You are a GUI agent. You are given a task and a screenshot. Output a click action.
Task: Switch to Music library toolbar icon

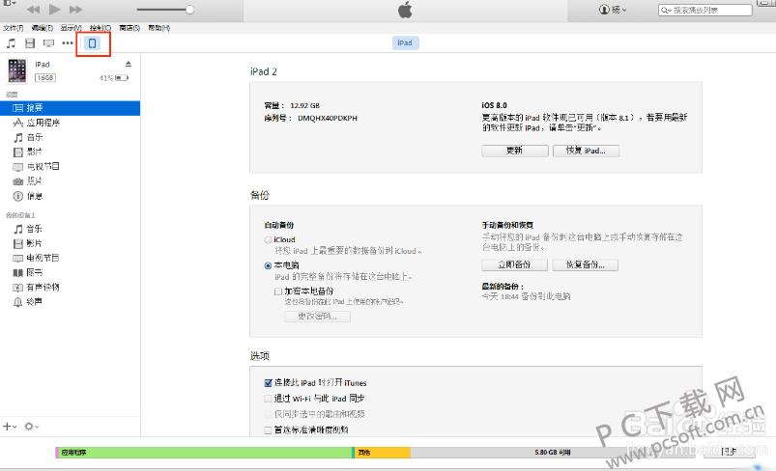pos(11,43)
